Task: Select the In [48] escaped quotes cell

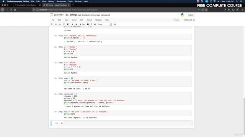Action: point(127,113)
